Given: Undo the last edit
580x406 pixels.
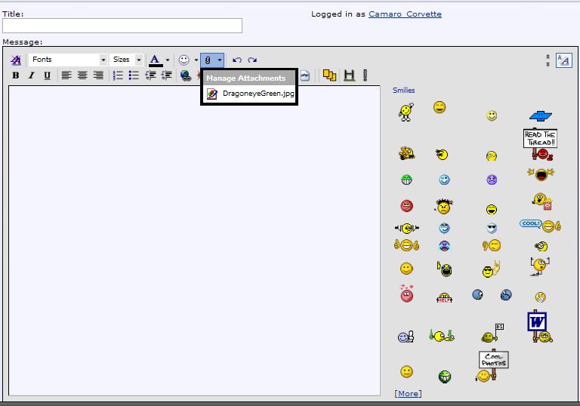Looking at the screenshot, I should tap(236, 60).
